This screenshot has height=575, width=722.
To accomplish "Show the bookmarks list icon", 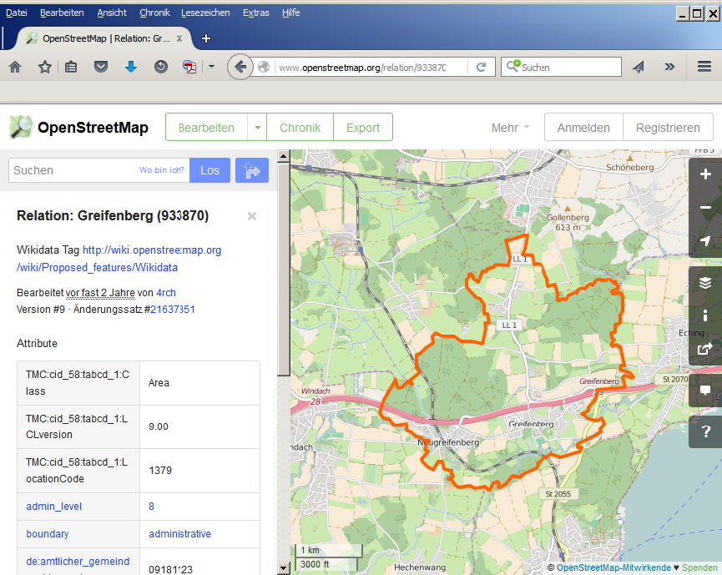I will pos(71,68).
